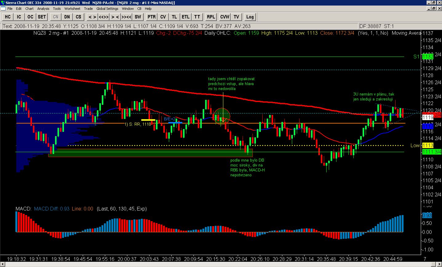Select the CV chart values tool

[163, 17]
